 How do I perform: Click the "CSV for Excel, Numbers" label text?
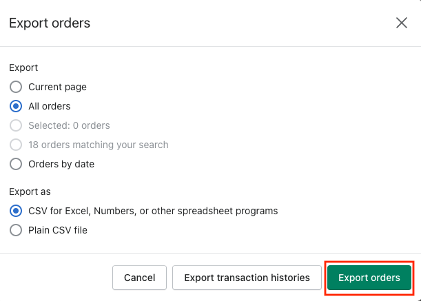coord(153,211)
